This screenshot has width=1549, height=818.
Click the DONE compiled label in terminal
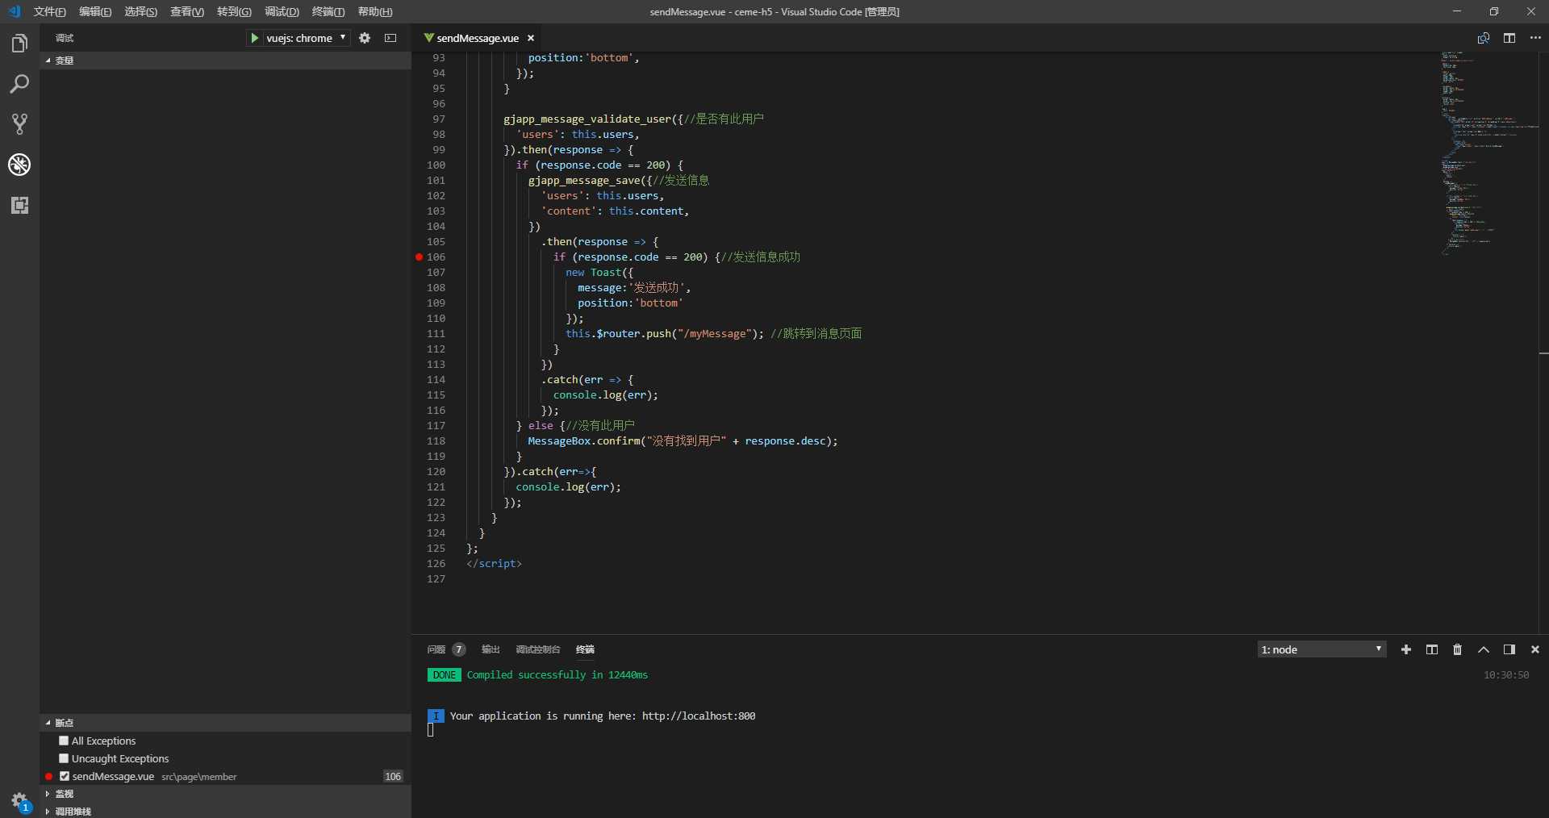[x=445, y=675]
